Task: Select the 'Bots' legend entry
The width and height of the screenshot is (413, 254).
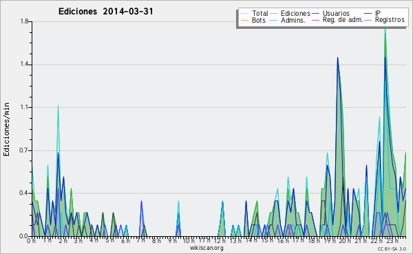Action: tap(258, 20)
